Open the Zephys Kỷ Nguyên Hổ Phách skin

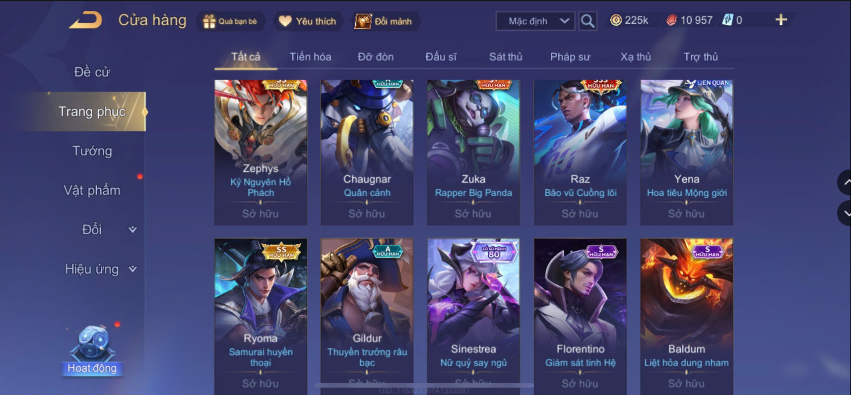(261, 152)
